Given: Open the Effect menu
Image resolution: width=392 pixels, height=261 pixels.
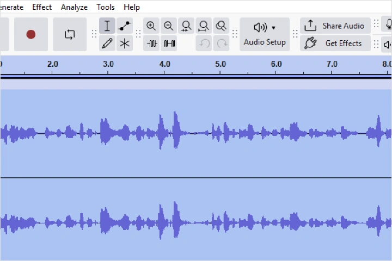Looking at the screenshot, I should coord(42,7).
